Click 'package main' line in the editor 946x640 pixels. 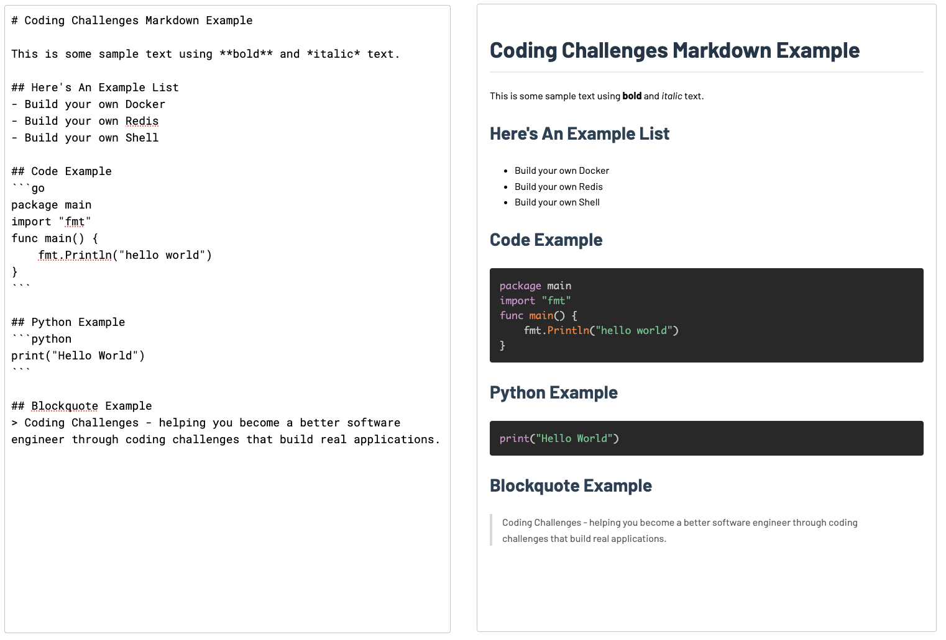(52, 205)
